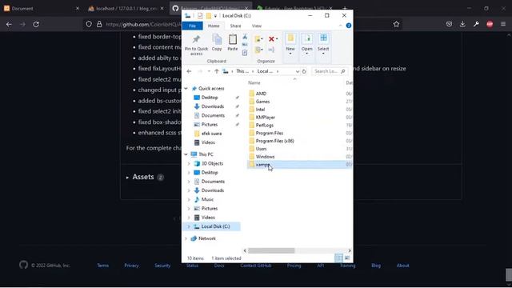Switch to large icons view

click(347, 258)
